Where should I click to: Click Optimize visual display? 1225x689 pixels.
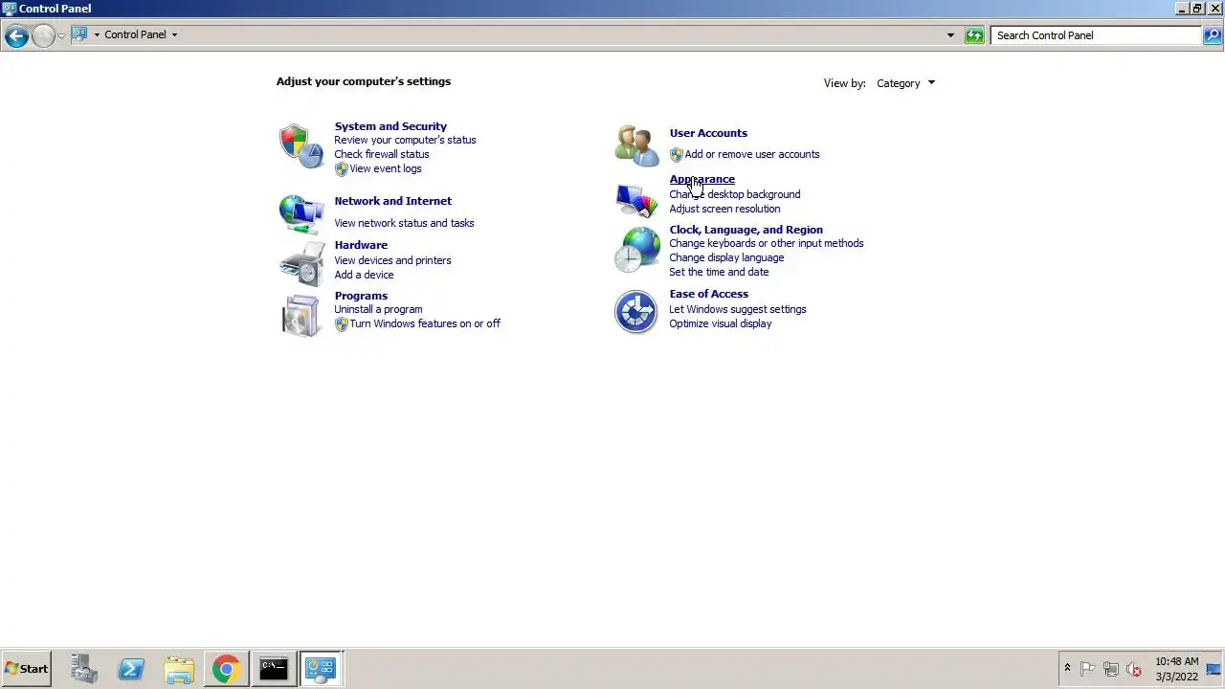click(x=721, y=323)
